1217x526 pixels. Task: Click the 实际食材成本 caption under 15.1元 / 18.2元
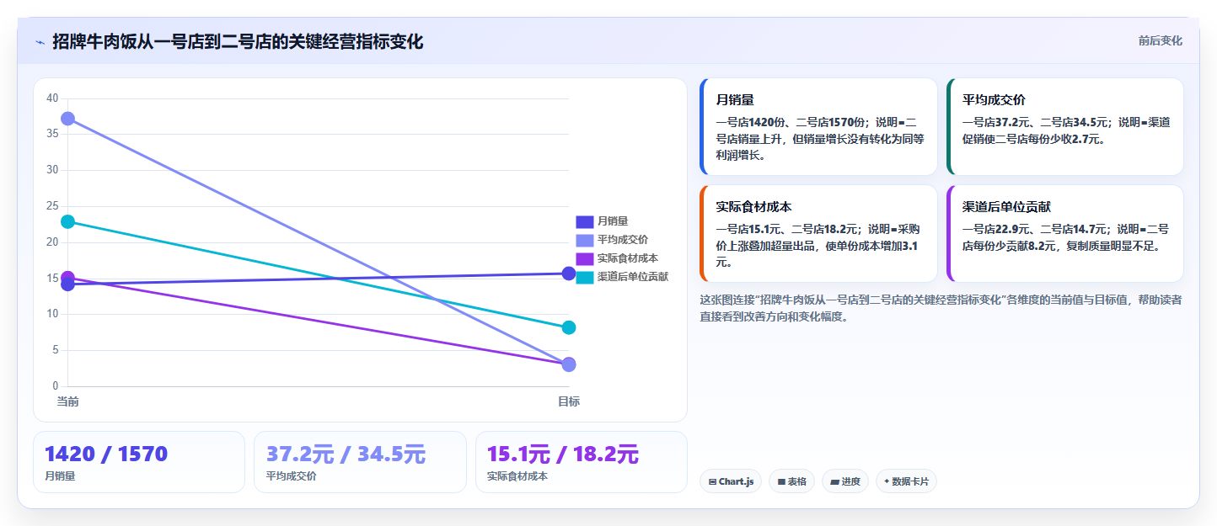517,476
